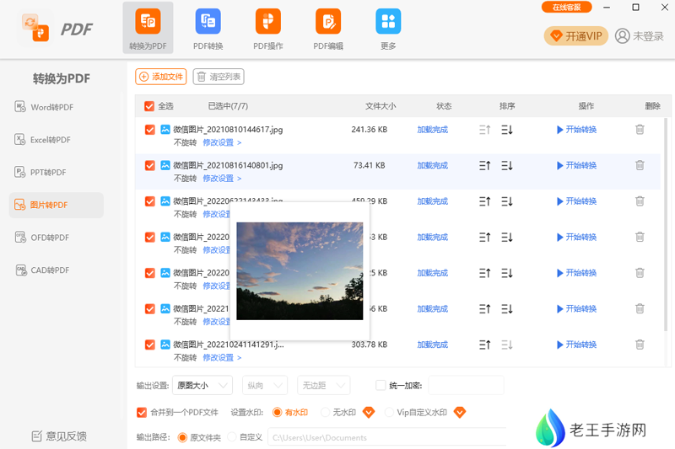This screenshot has height=449, width=675.
Task: Start converting the last file
Action: 576,345
